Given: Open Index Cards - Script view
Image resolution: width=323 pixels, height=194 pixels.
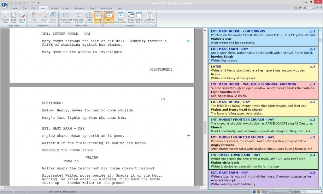Looking at the screenshot, I should pos(78,17).
